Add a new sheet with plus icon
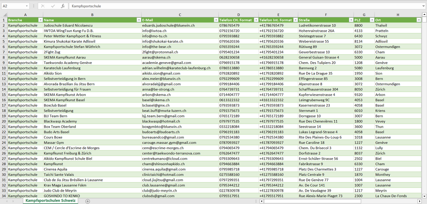Image resolution: width=427 pixels, height=204 pixels. click(87, 201)
